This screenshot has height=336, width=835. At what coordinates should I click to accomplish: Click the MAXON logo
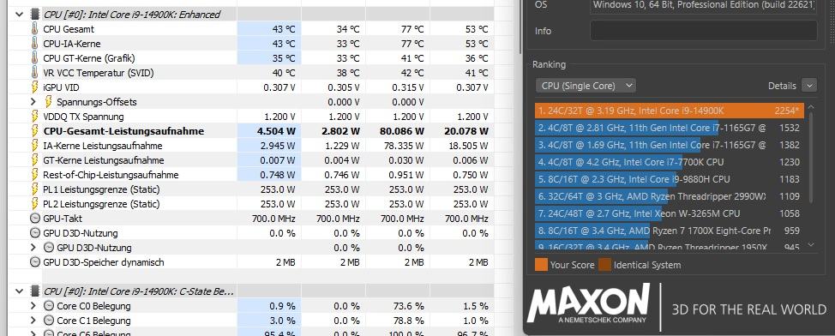click(588, 303)
